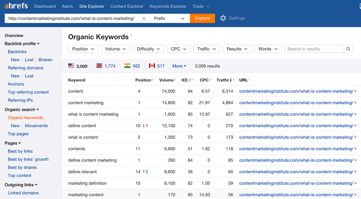This screenshot has height=199, width=361.
Task: Click the info icon beside URL column
Action: click(x=249, y=80)
